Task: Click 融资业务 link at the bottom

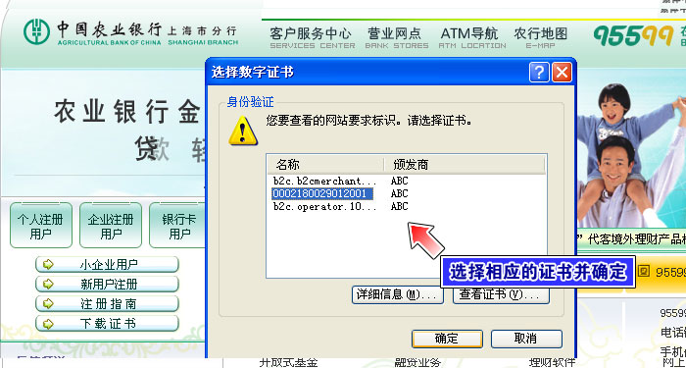Action: 417,362
